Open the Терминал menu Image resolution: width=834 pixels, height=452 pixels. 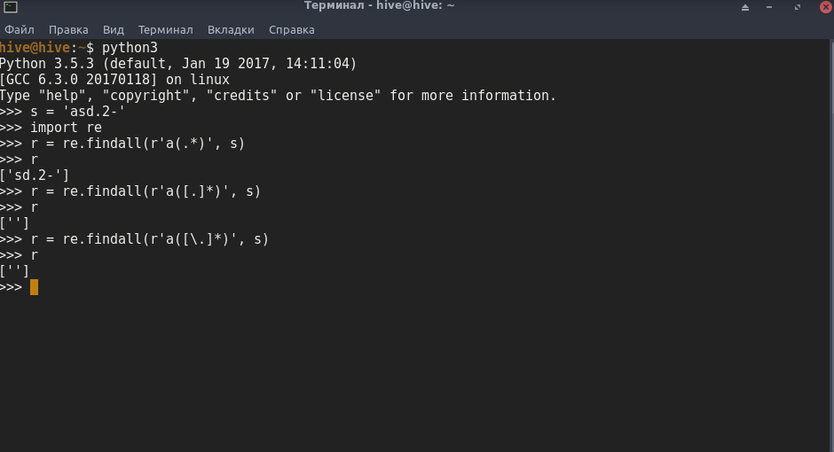pyautogui.click(x=165, y=30)
